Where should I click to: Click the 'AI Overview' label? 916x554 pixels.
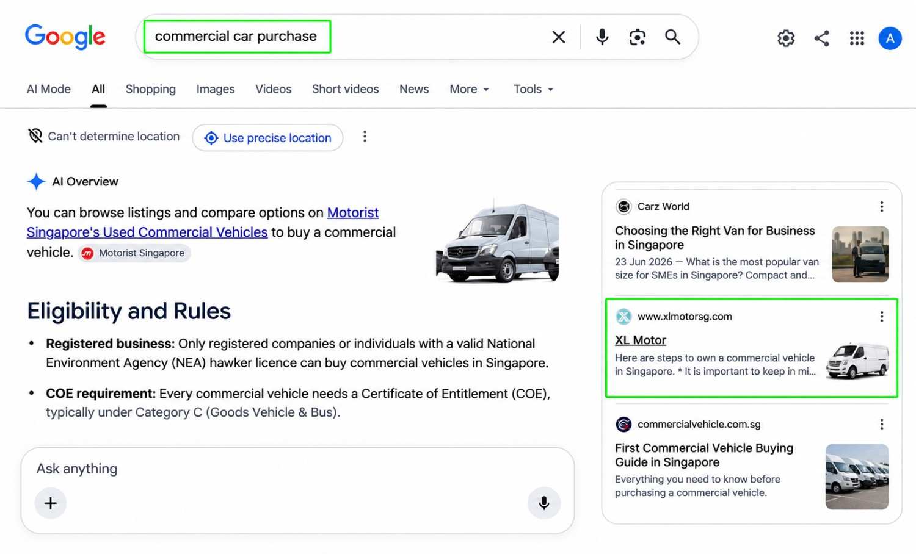click(x=85, y=181)
